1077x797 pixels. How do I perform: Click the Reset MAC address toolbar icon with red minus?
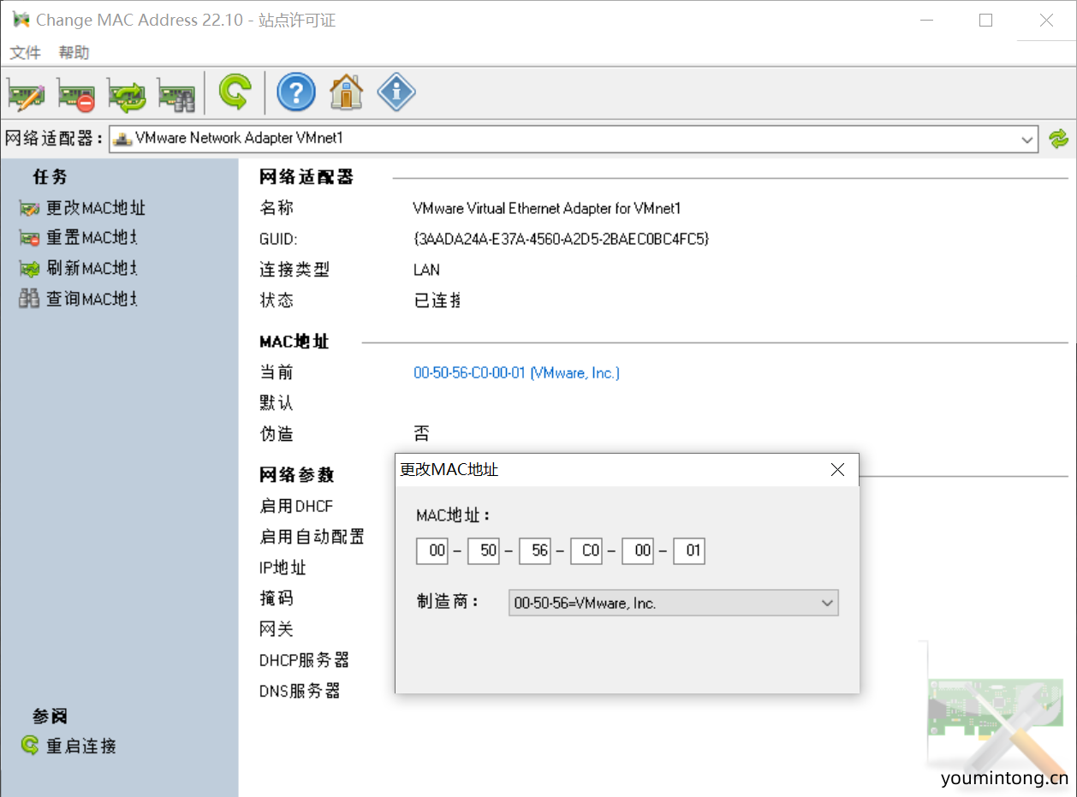pos(76,93)
